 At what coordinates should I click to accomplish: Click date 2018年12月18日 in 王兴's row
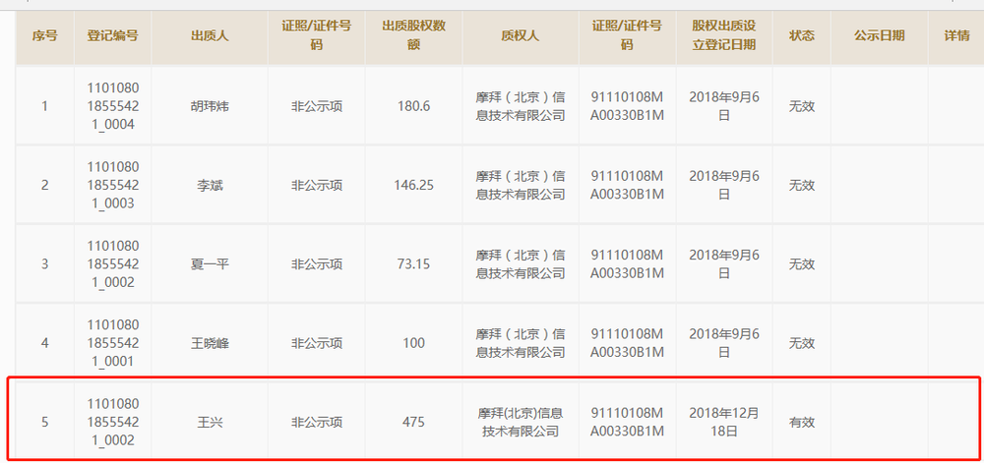[723, 423]
